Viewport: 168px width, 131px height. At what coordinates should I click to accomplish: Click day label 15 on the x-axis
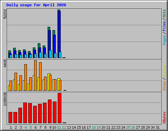pos(79,127)
